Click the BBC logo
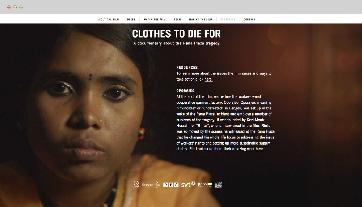Viewport: 362px width, 207px height. pyautogui.click(x=171, y=185)
